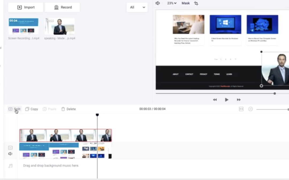Click the grayed-out Paste option
The image size is (289, 180).
pyautogui.click(x=50, y=109)
